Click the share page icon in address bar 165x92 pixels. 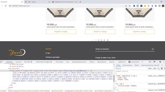coord(126,6)
